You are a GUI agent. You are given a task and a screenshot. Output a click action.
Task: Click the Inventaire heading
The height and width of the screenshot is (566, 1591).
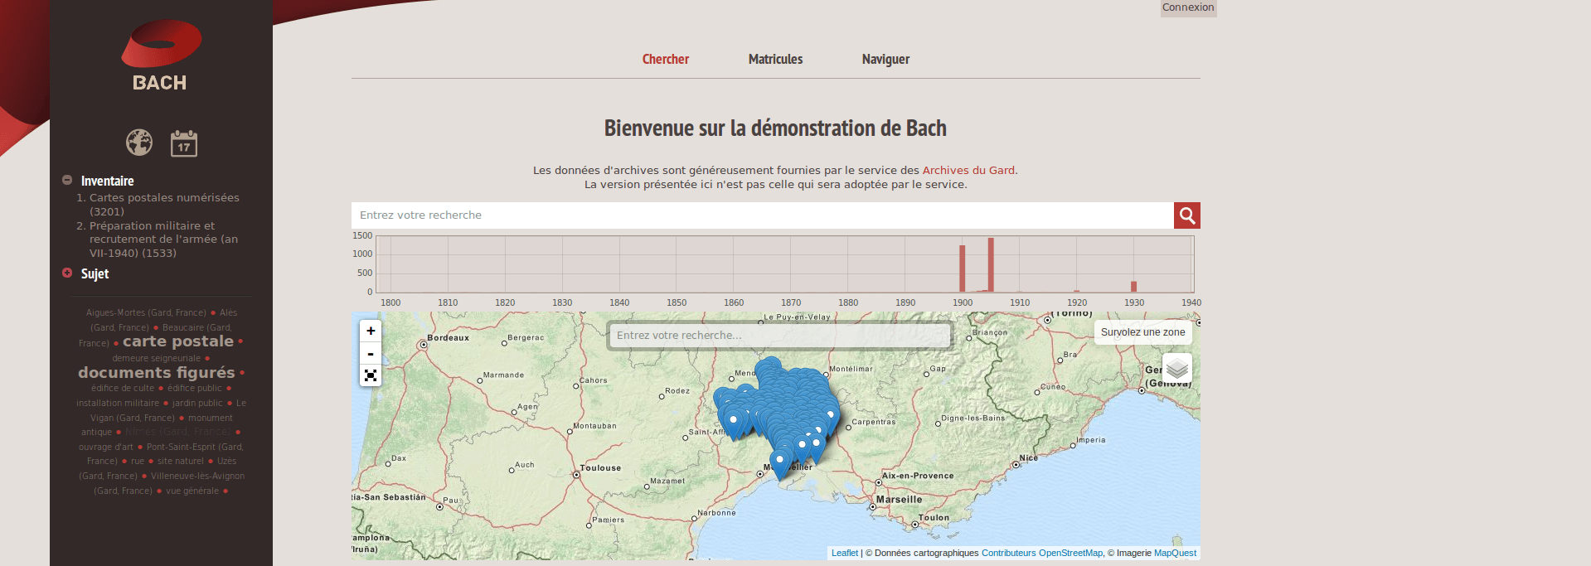[107, 181]
